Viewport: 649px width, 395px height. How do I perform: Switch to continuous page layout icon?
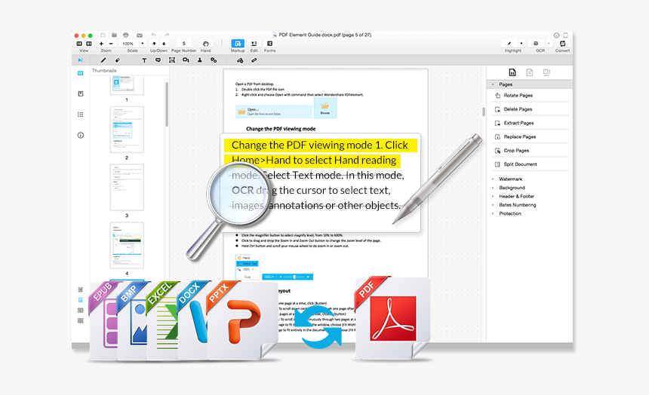(x=80, y=300)
